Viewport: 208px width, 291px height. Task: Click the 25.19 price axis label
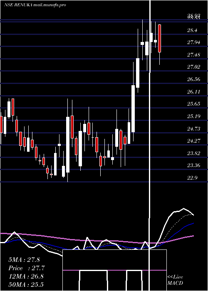click(x=193, y=116)
